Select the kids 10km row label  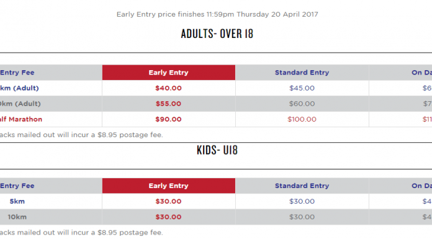(17, 217)
